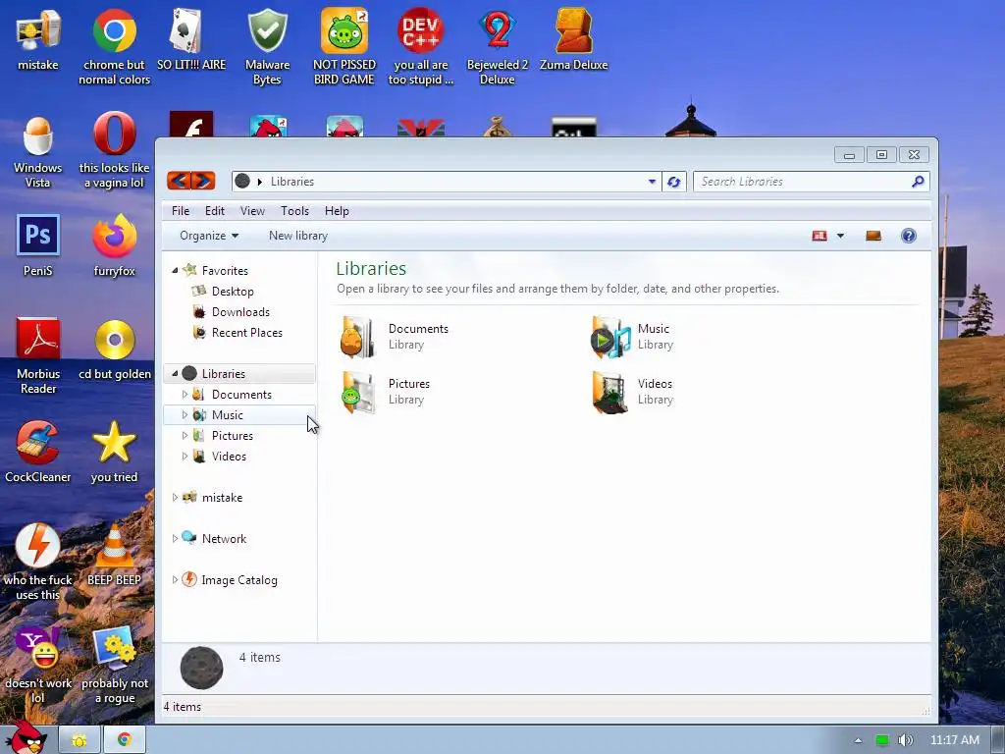Open the Edit menu
The image size is (1005, 754).
(x=215, y=211)
